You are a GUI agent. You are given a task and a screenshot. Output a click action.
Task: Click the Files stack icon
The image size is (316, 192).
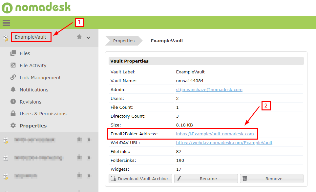click(13, 53)
